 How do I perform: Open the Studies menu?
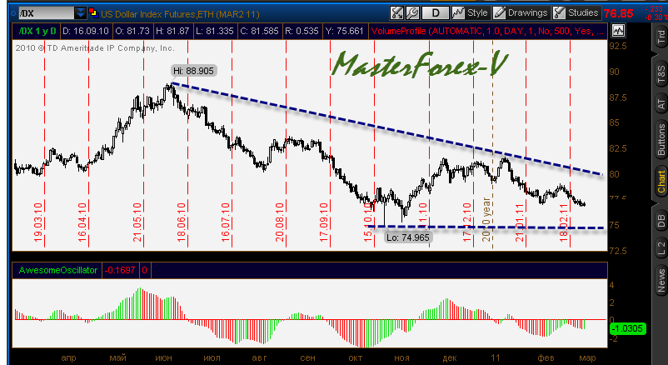[576, 12]
